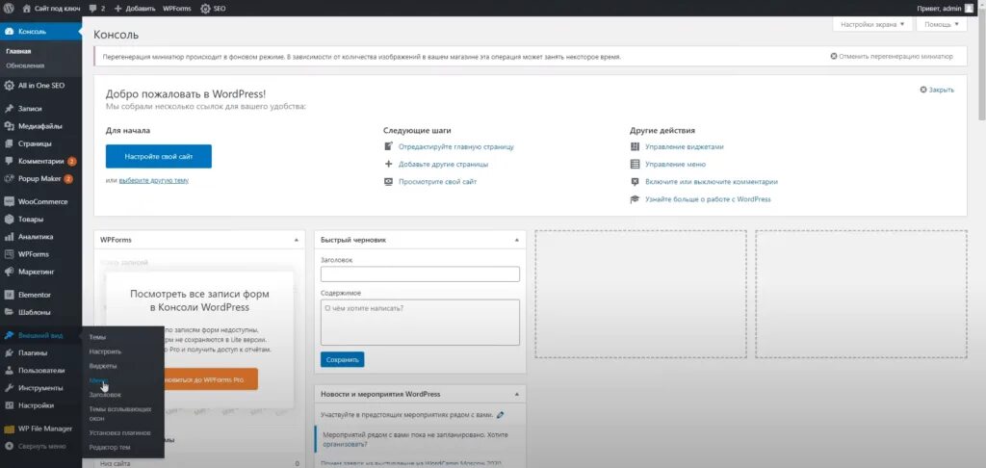
Task: Click the WP File Manager folder icon
Action: (x=10, y=429)
